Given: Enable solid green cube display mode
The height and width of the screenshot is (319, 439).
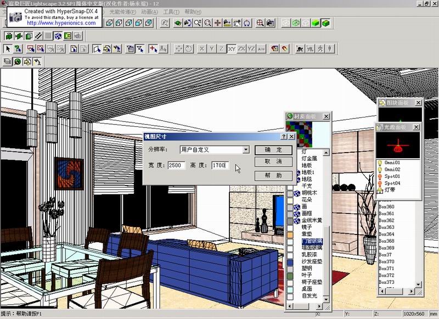Looking at the screenshot, I should click(x=316, y=23).
